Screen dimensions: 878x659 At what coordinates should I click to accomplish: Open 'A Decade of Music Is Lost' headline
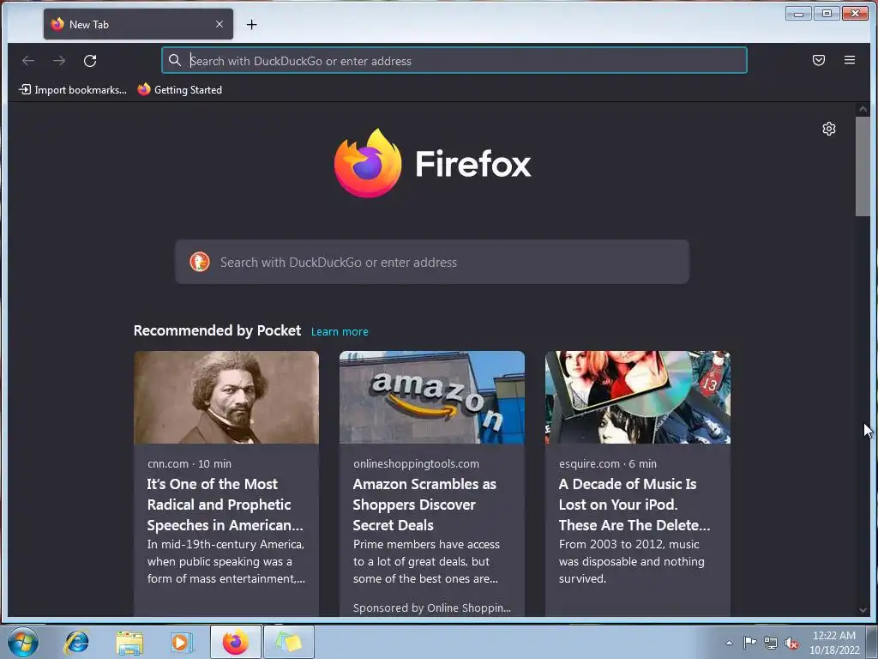coord(634,505)
